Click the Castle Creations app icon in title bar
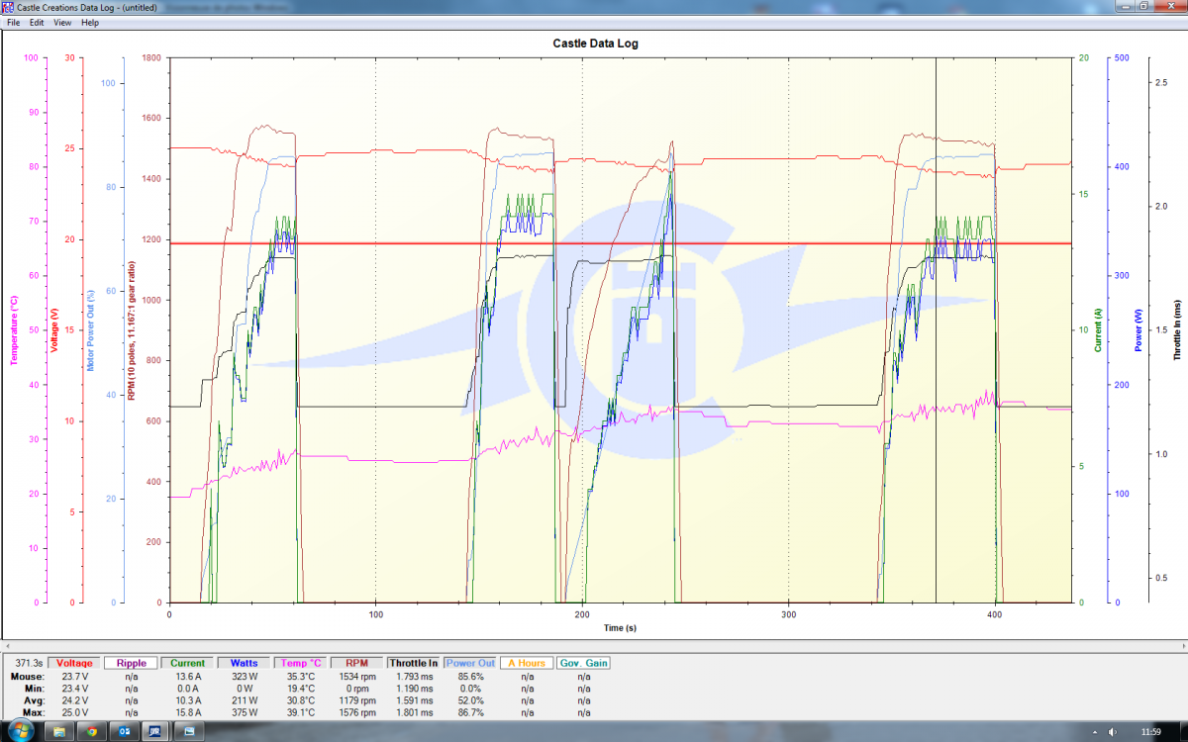Screen dimensions: 1188x742 pyautogui.click(x=9, y=7)
